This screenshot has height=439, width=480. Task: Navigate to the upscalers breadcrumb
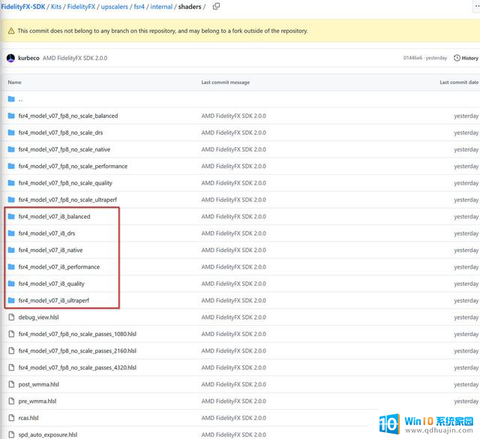coord(115,7)
